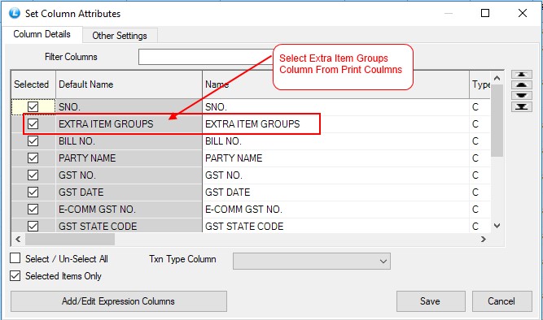Click the vertical scrollbar thumb
The width and height of the screenshot is (543, 320).
pyautogui.click(x=497, y=121)
